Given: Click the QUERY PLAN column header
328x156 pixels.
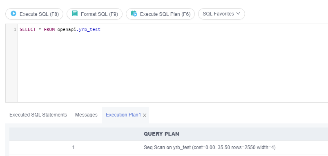Looking at the screenshot, I should [161, 134].
